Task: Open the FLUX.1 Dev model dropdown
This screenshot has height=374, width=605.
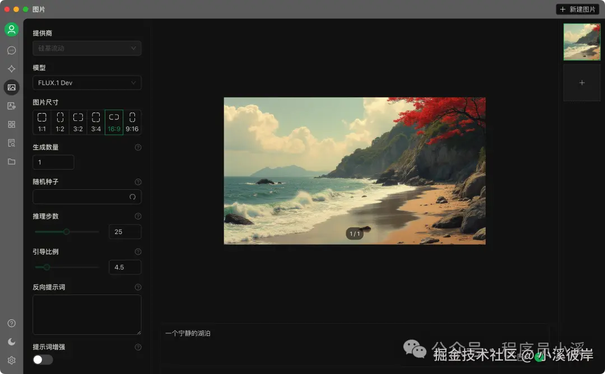Action: [87, 82]
